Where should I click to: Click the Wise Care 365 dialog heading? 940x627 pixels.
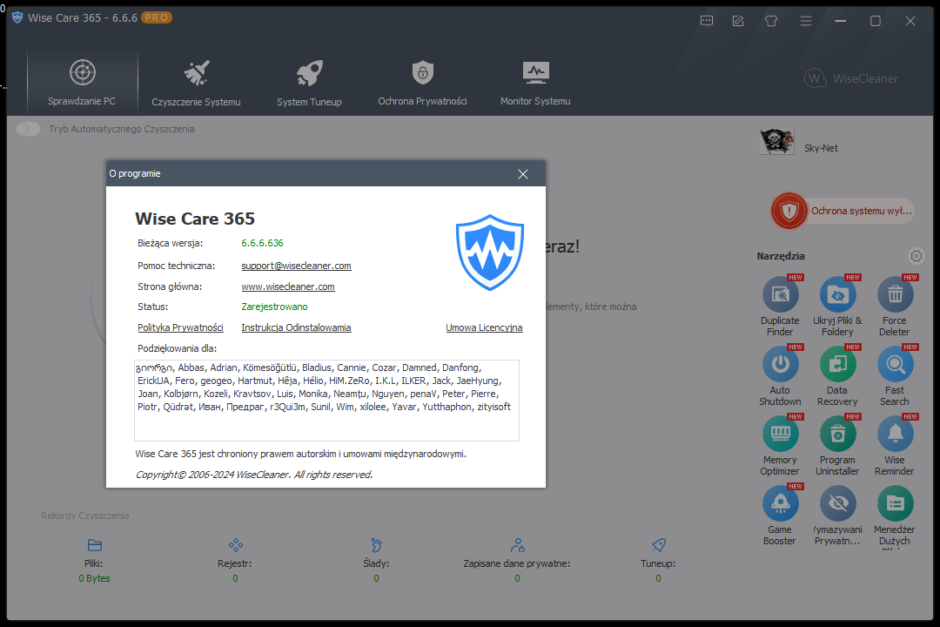point(195,219)
